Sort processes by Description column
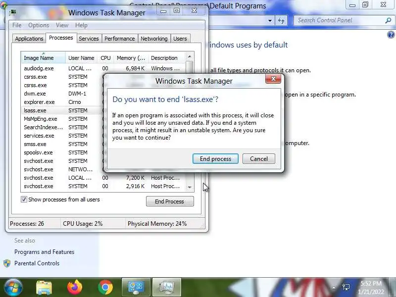The image size is (396, 297). point(167,58)
